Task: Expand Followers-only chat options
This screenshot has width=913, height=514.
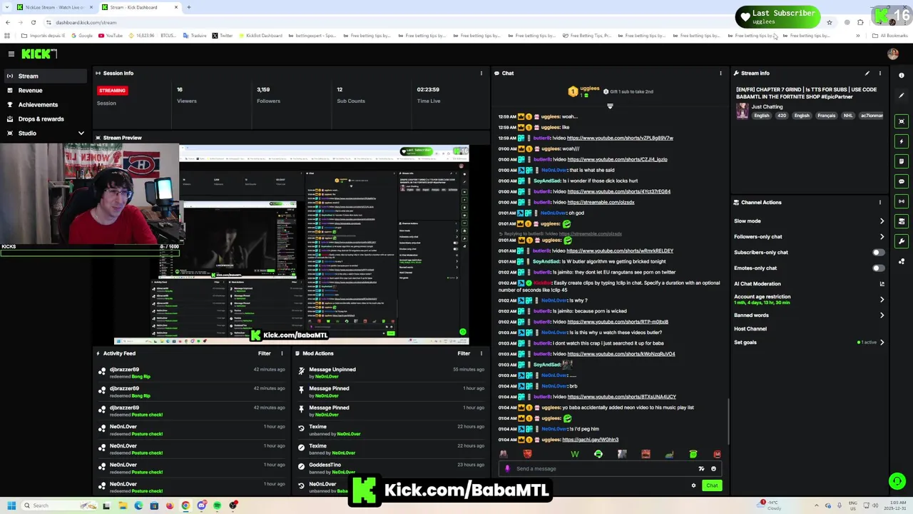Action: [882, 236]
